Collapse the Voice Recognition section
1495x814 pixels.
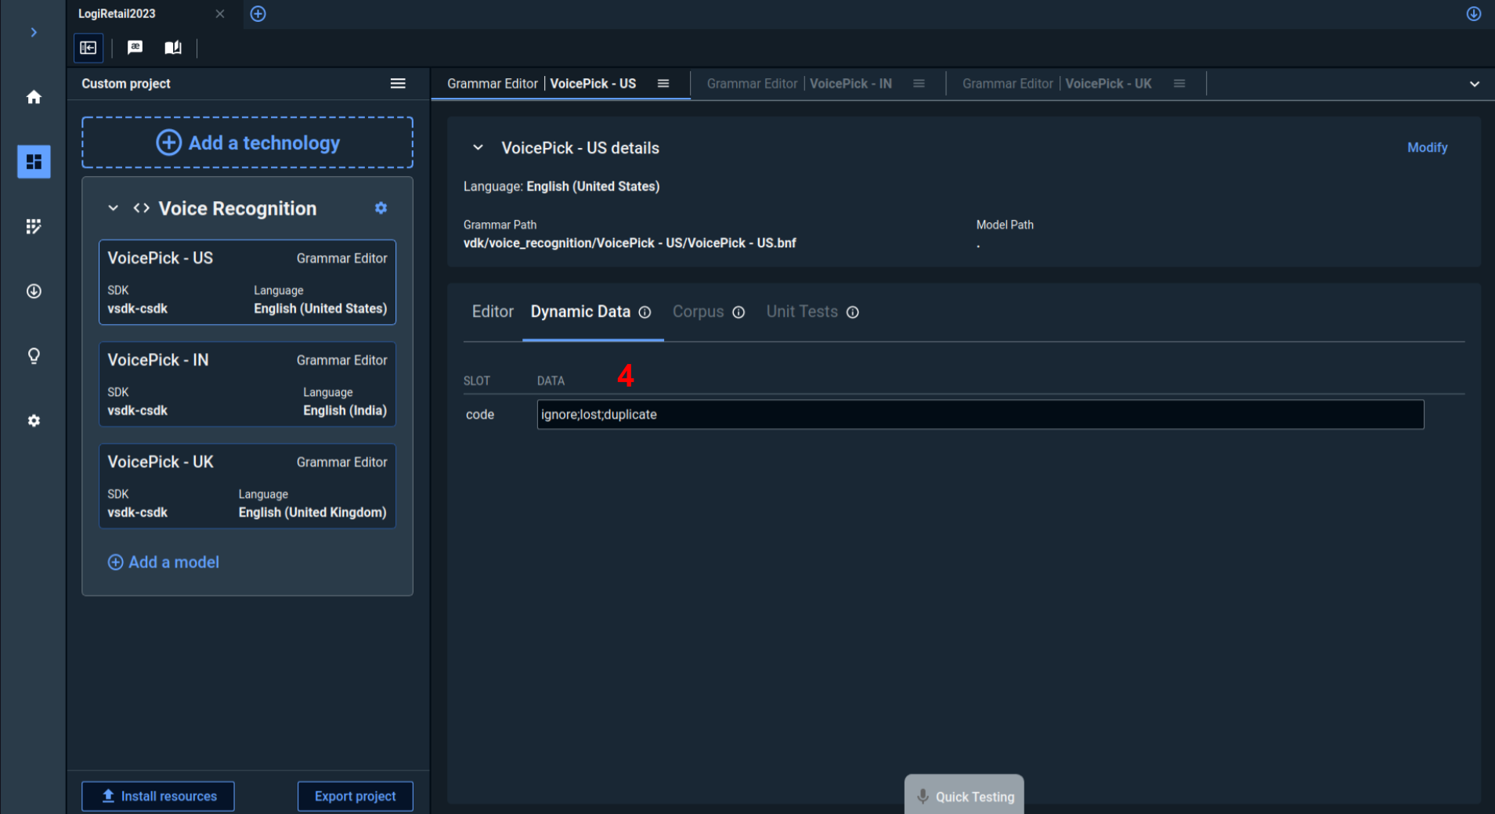pyautogui.click(x=114, y=208)
